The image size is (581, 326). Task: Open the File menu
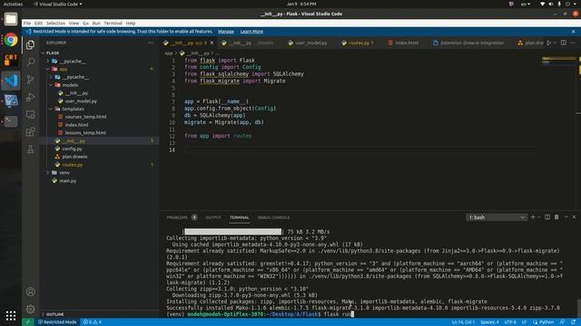[27, 23]
